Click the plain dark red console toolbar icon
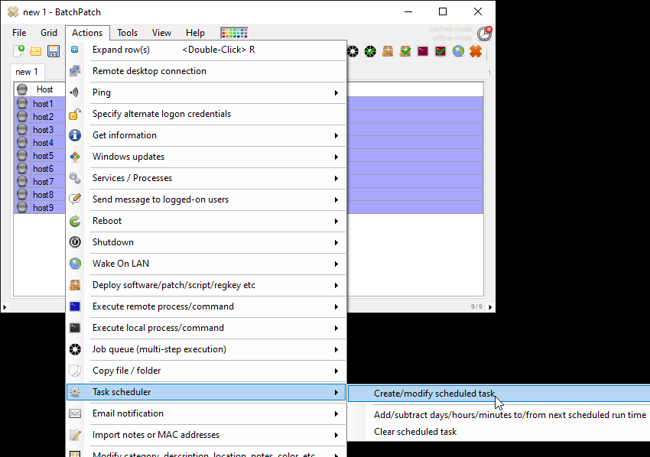Viewport: 650px width, 457px height. point(423,51)
